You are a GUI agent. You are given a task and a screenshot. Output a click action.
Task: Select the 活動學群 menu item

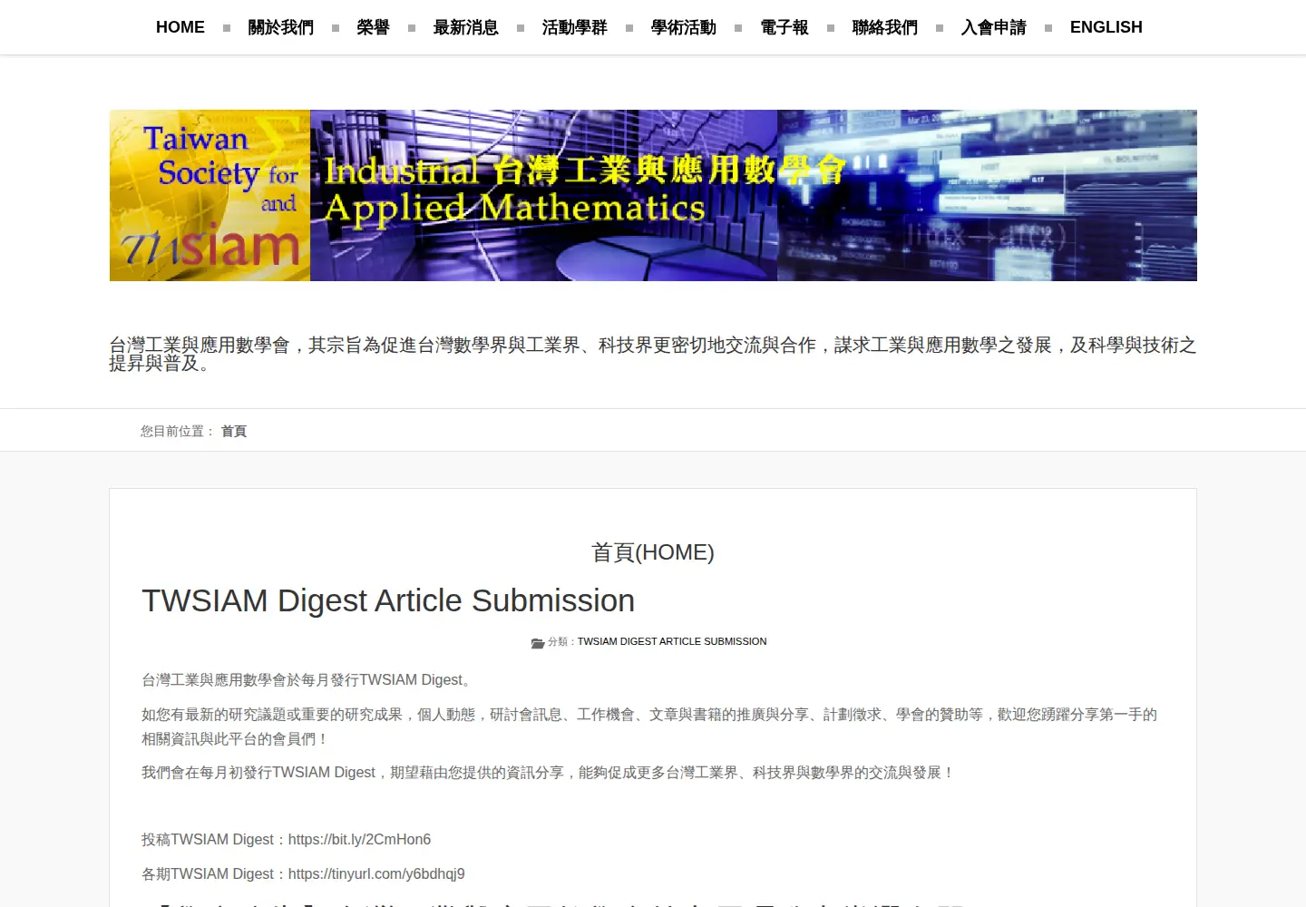[575, 27]
